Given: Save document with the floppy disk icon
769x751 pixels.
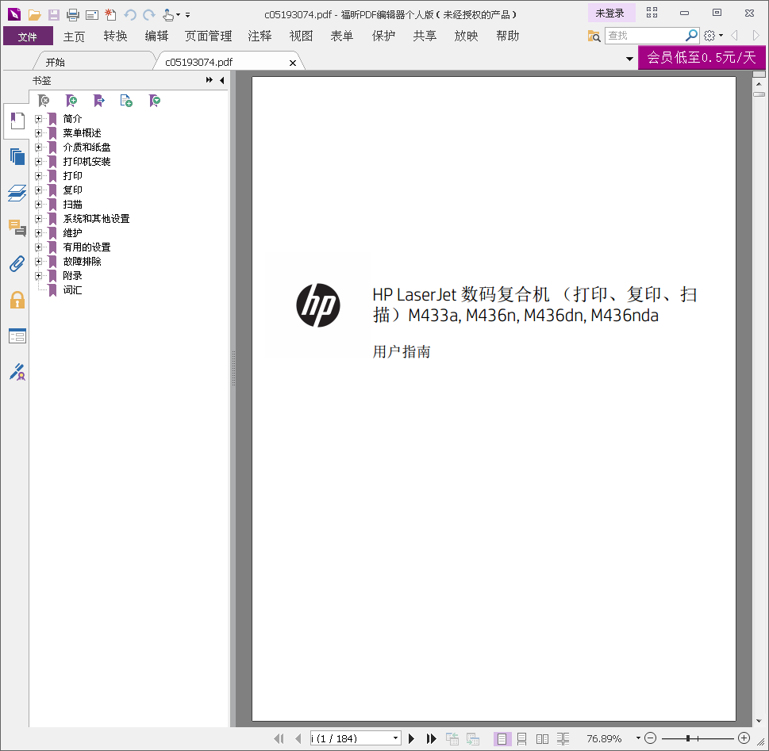Looking at the screenshot, I should click(53, 15).
